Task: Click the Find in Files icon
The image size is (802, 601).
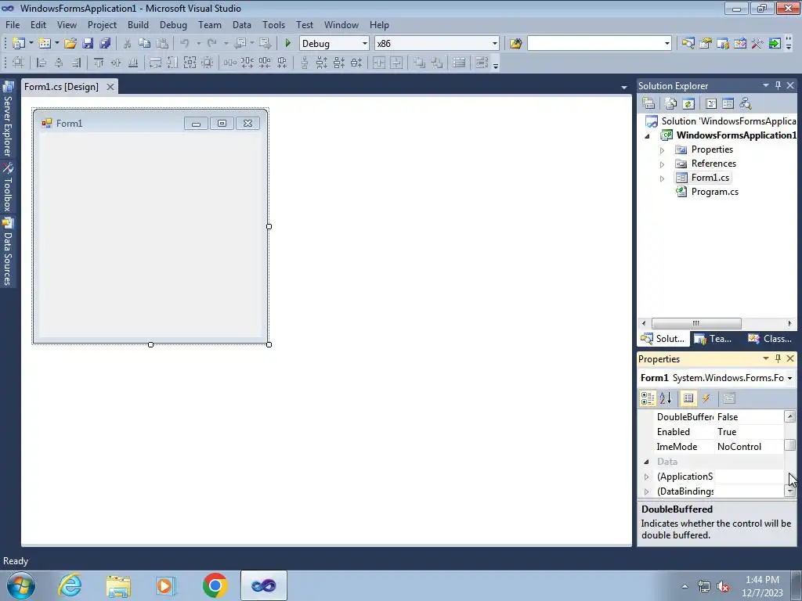Action: pos(515,44)
